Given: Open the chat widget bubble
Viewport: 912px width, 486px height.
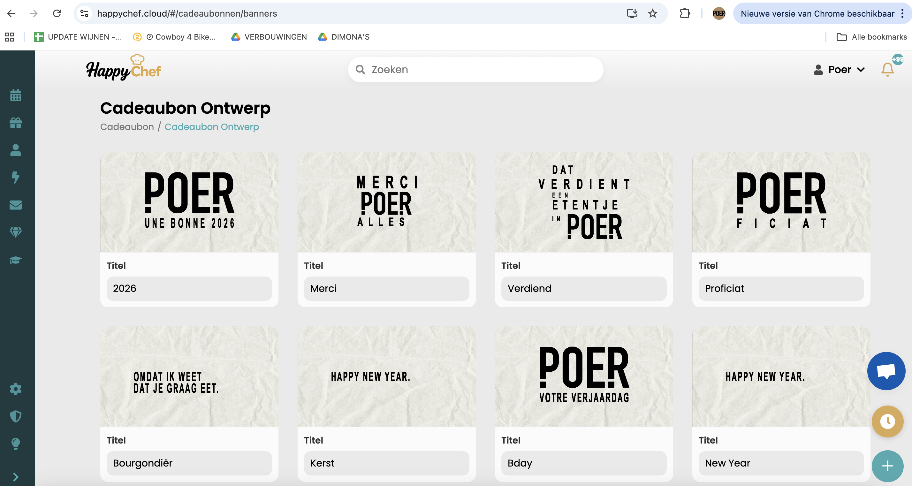Looking at the screenshot, I should [886, 371].
